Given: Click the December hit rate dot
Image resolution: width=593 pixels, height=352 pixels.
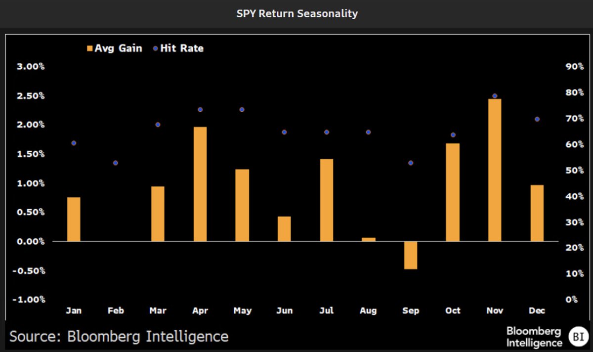Looking at the screenshot, I should point(537,119).
